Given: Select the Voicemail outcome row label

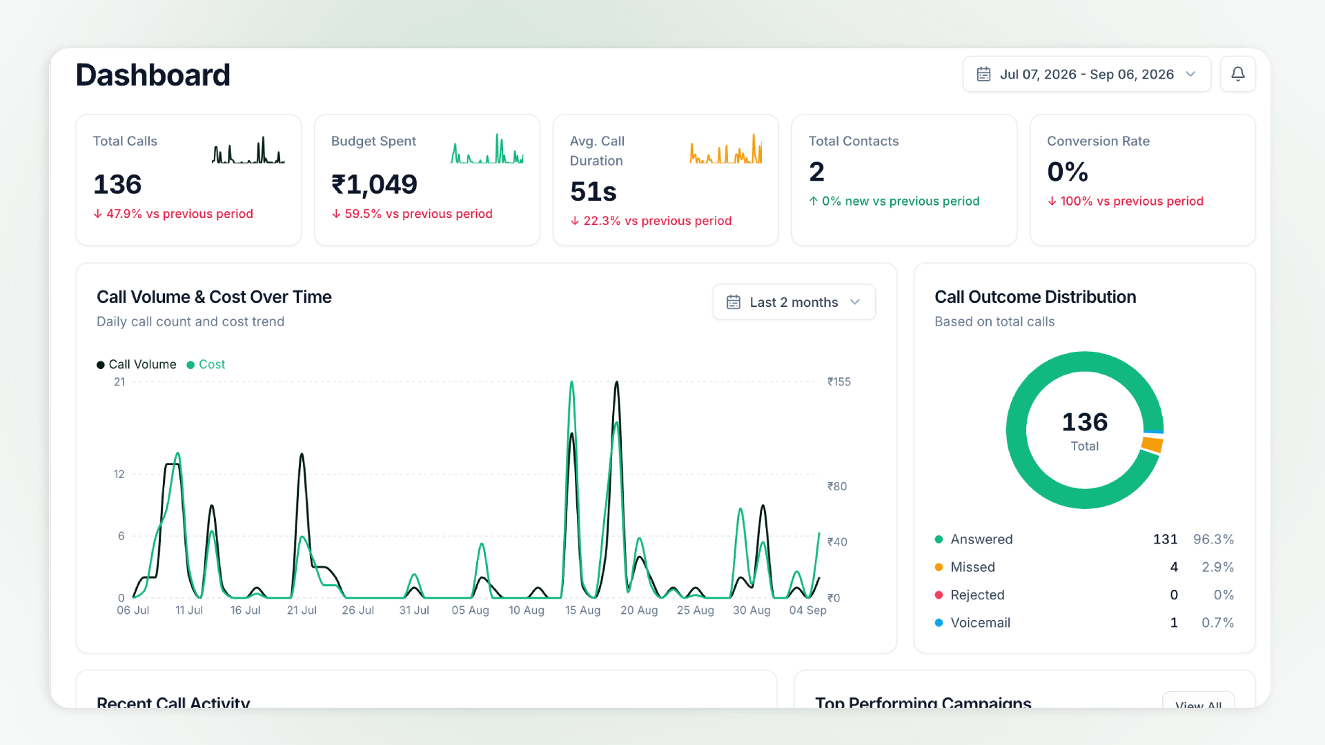Looking at the screenshot, I should [x=980, y=622].
